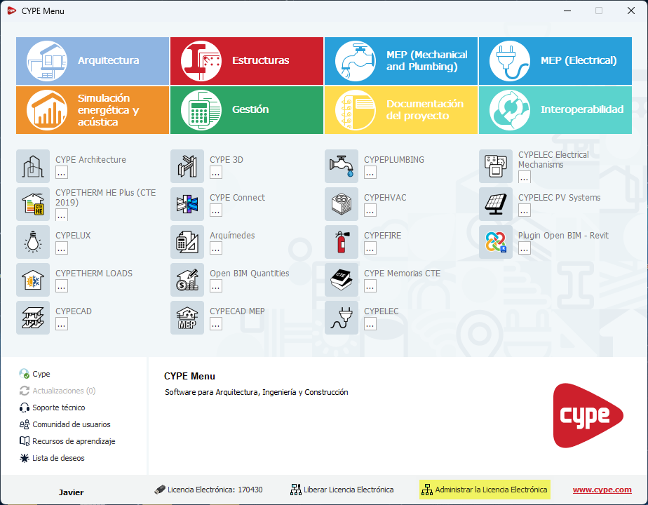The image size is (648, 505).
Task: Expand ellipsis options under Open BIM Quantities
Action: coord(216,286)
